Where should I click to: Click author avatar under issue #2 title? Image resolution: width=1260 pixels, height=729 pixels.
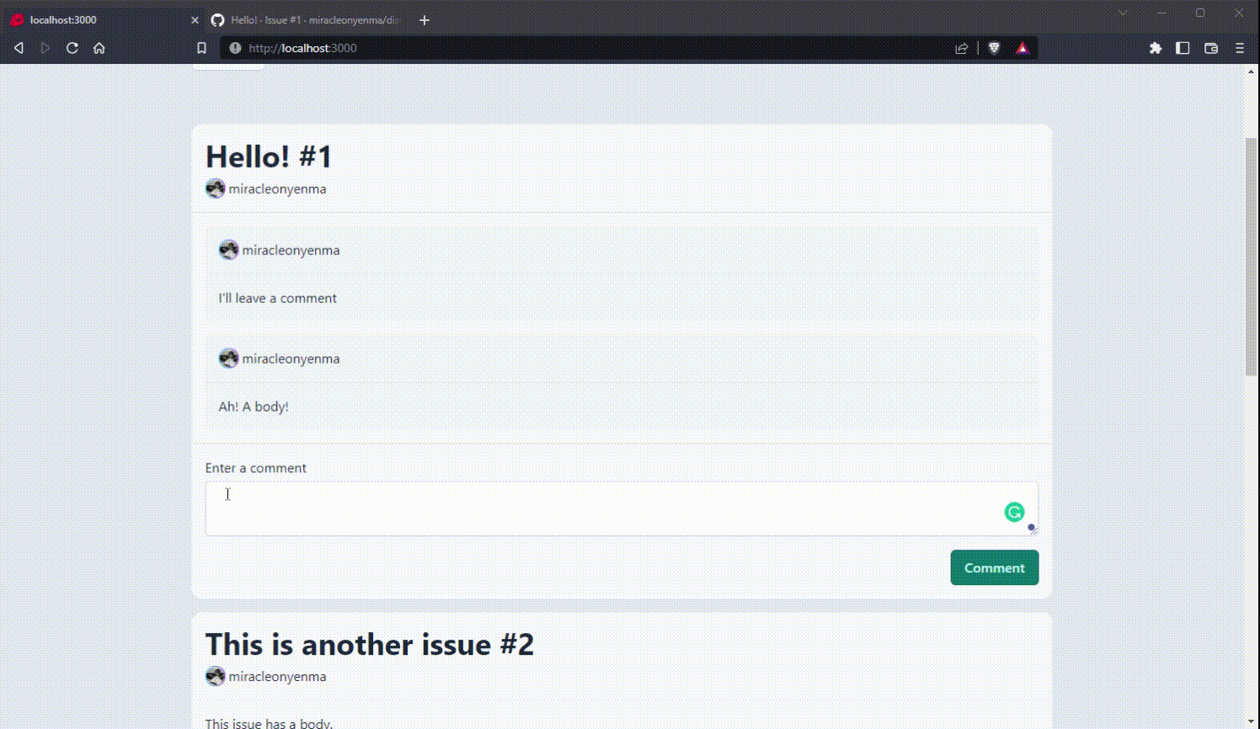[x=216, y=676]
